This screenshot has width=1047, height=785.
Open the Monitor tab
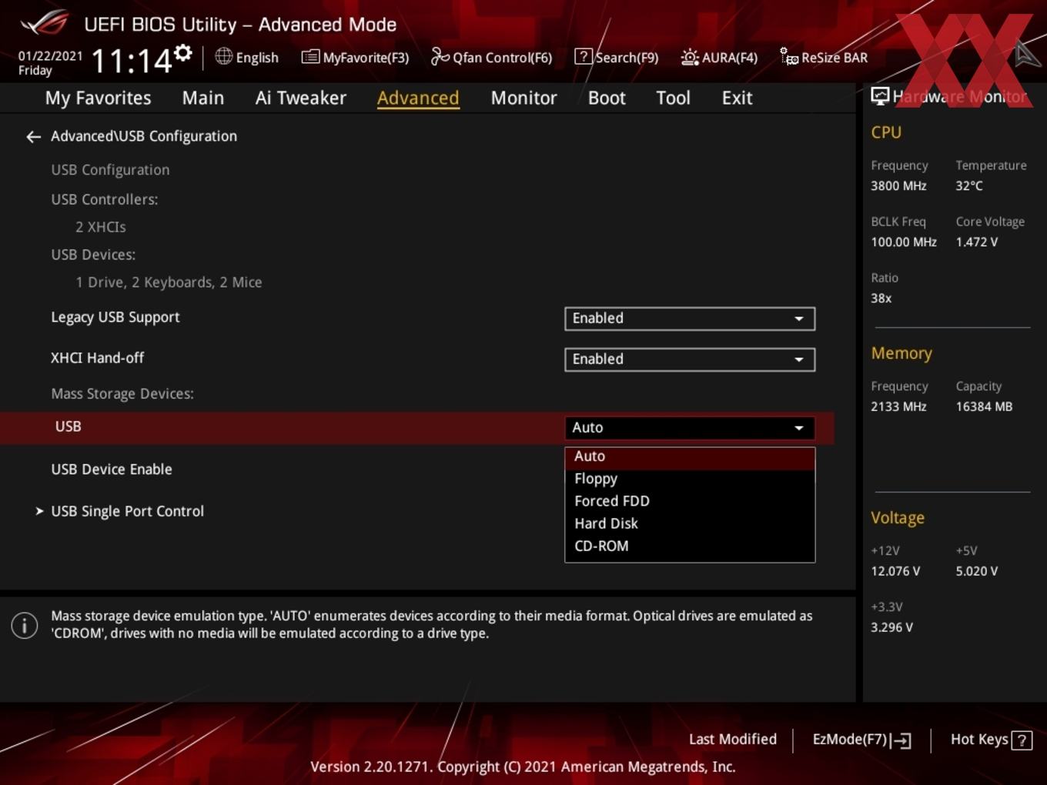(523, 98)
